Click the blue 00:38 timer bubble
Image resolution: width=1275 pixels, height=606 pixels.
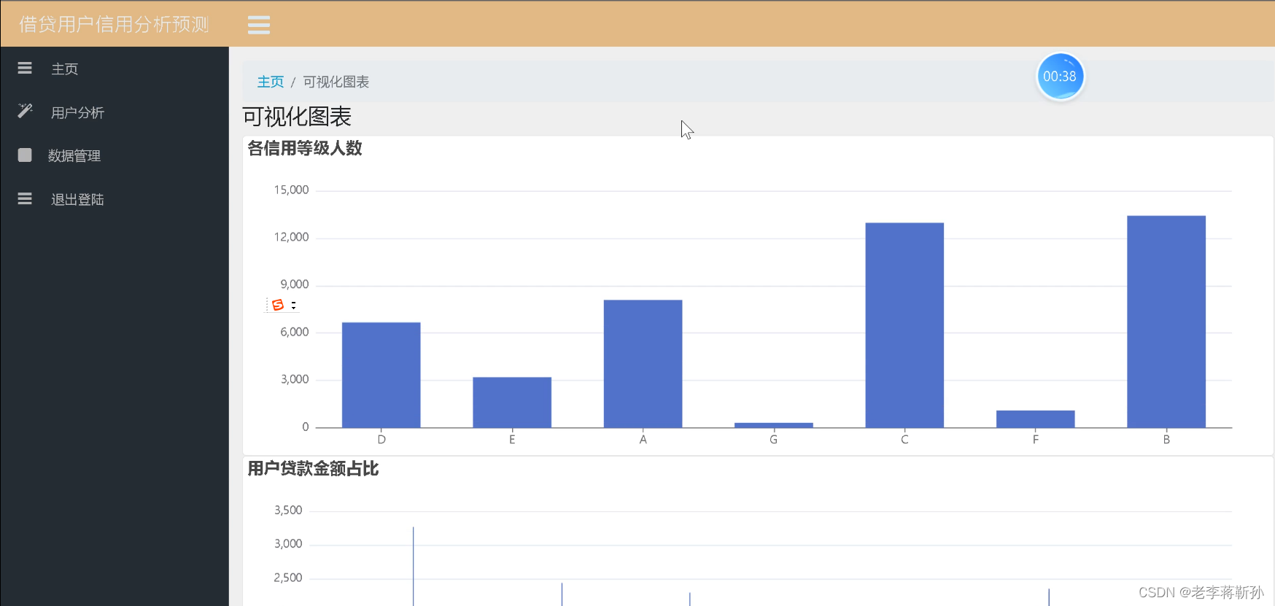(x=1060, y=77)
